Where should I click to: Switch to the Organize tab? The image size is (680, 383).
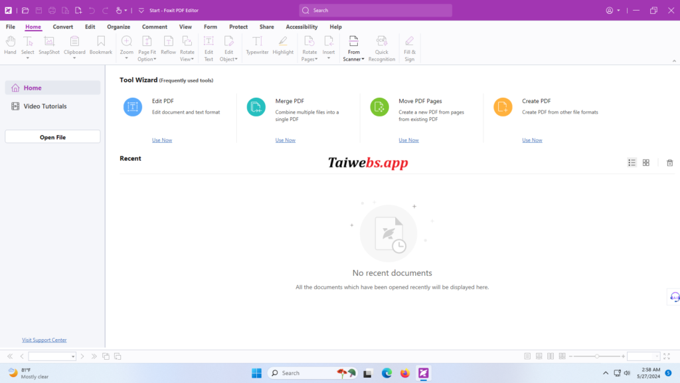tap(118, 27)
